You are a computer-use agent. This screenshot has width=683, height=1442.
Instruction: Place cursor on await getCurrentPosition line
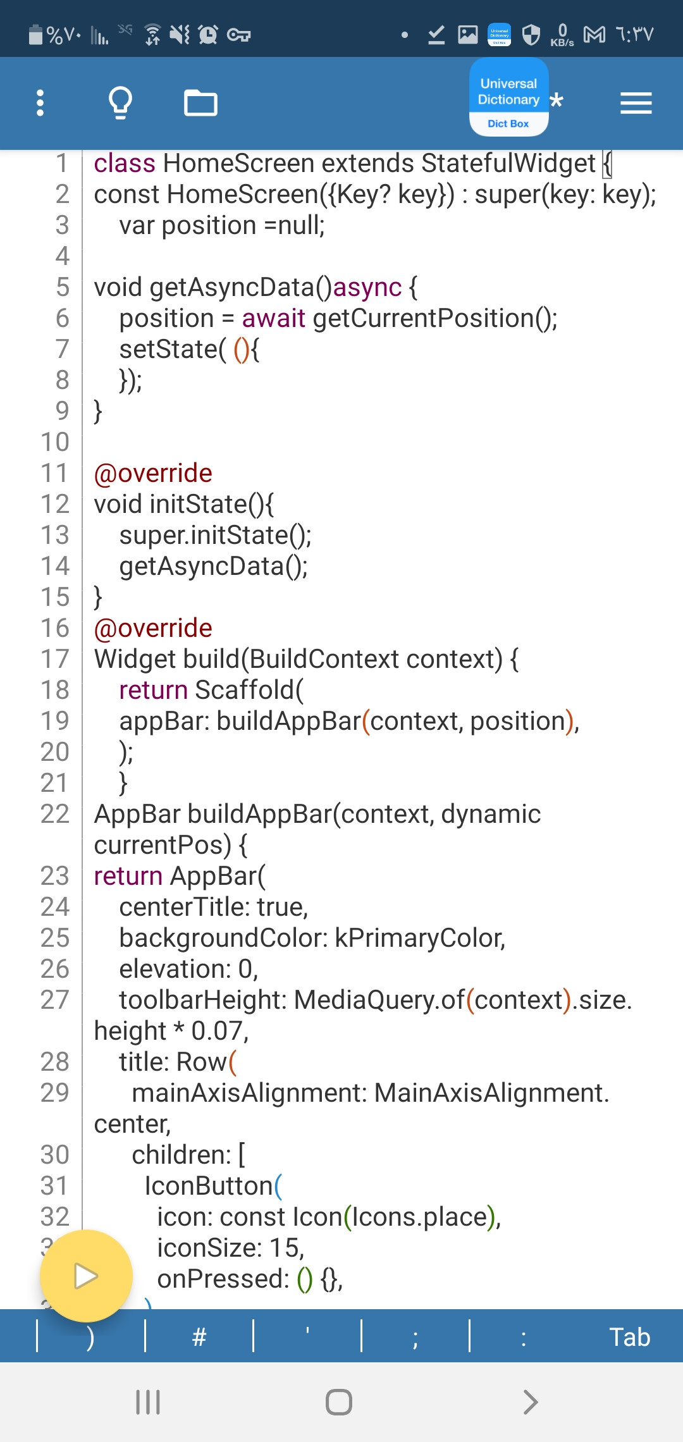[338, 318]
